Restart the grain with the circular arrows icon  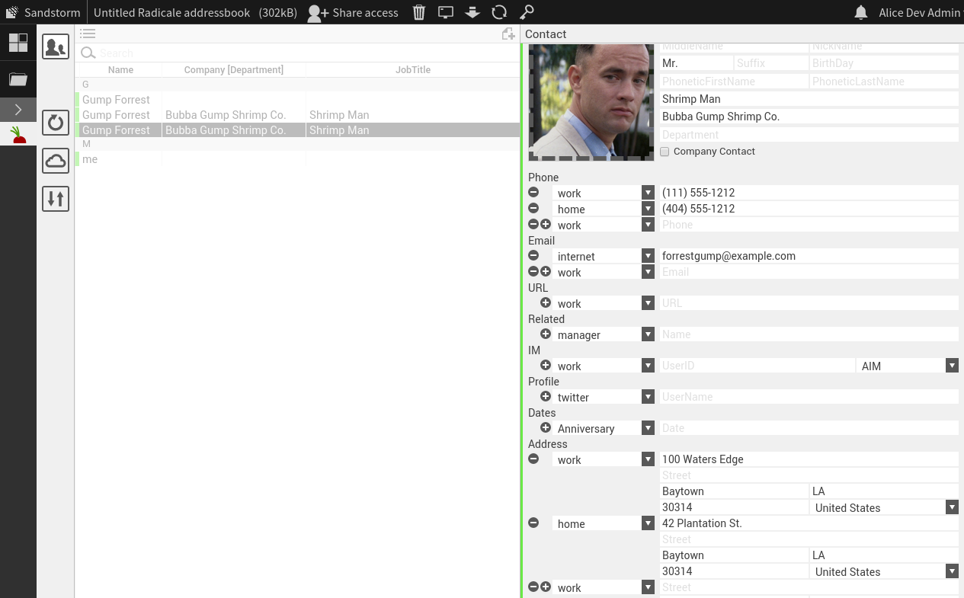point(499,12)
